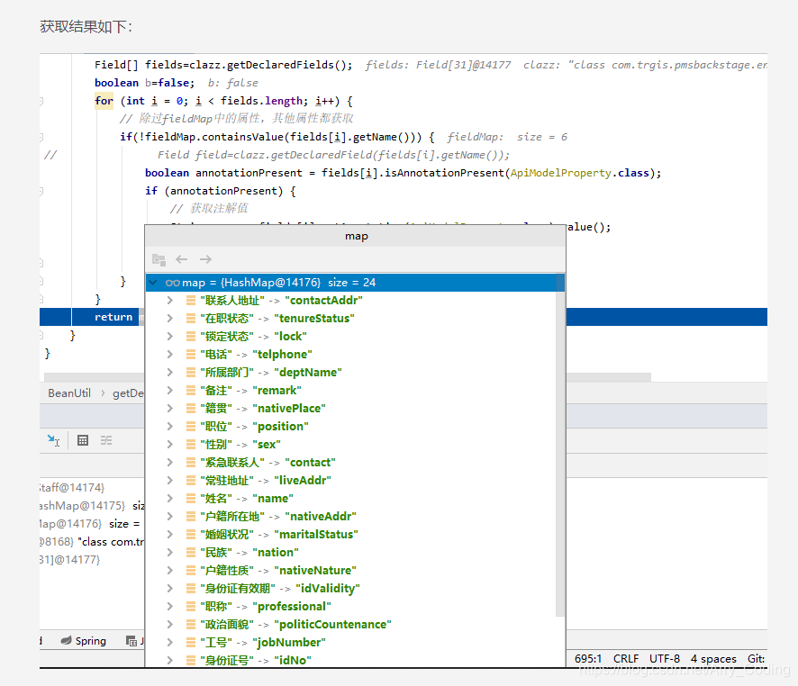The height and width of the screenshot is (686, 798).
Task: Click the entry icon beside "电话" telphone row
Action: pos(191,354)
